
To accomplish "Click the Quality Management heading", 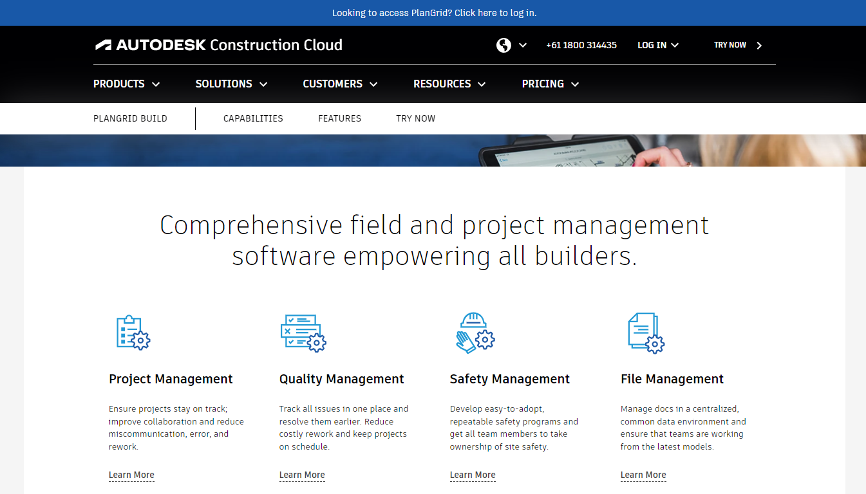I will point(342,379).
